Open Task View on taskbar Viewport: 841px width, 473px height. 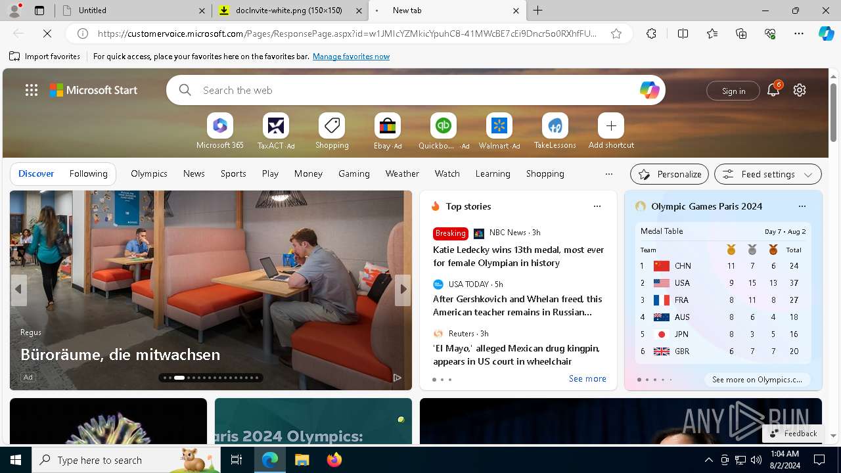click(x=237, y=460)
